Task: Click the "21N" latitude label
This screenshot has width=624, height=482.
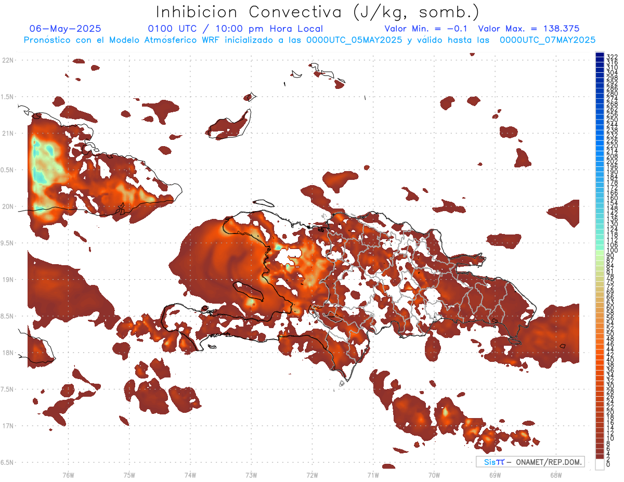Action: pyautogui.click(x=8, y=133)
